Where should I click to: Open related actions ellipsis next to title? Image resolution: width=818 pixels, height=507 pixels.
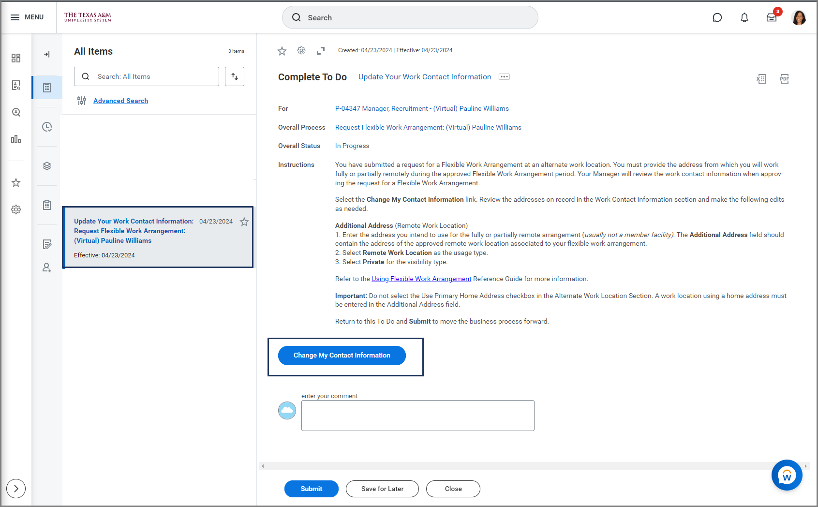[x=504, y=77]
